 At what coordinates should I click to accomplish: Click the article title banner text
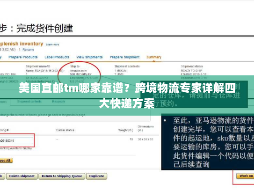(127, 95)
